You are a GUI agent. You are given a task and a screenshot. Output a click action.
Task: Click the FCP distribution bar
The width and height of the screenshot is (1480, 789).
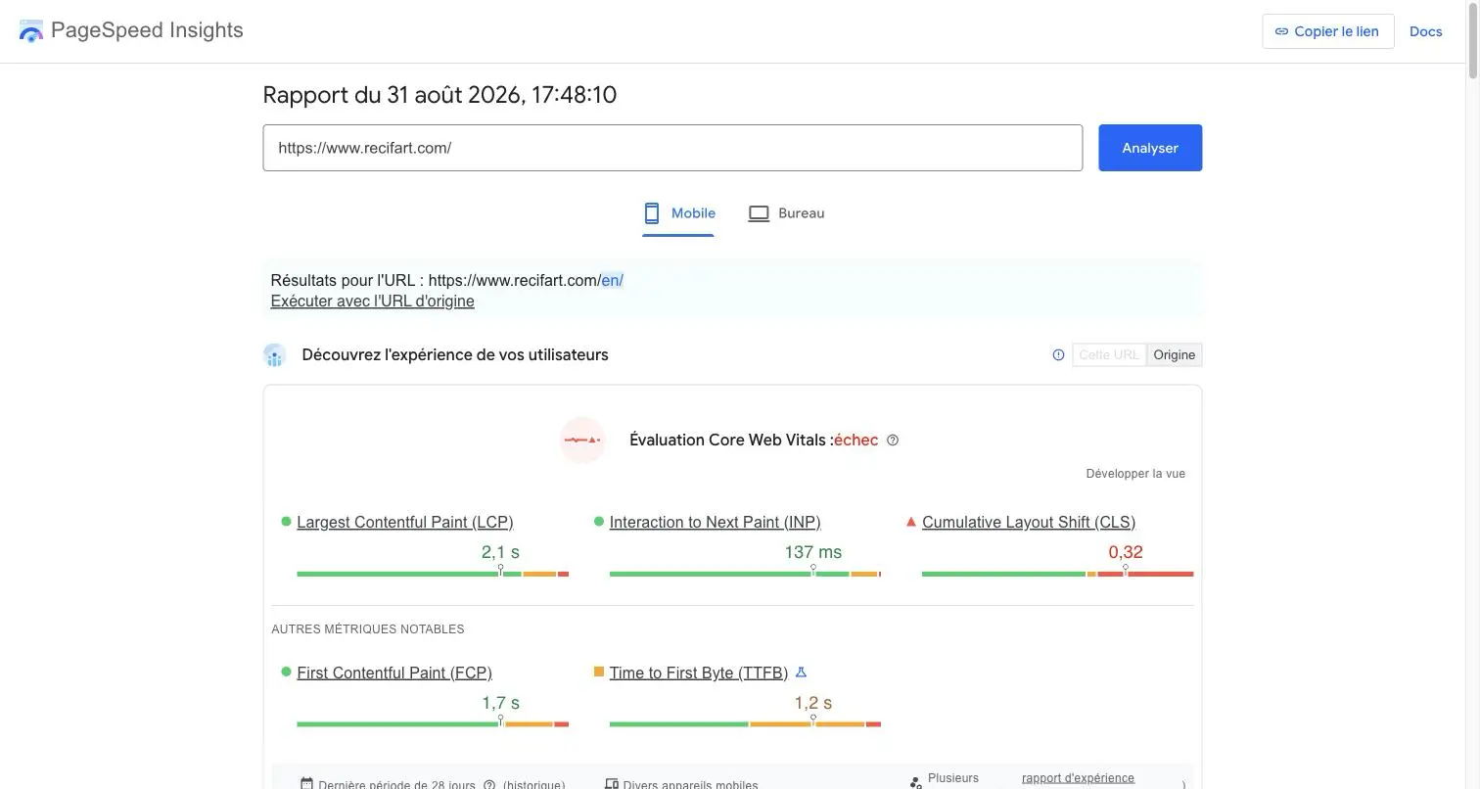click(433, 724)
